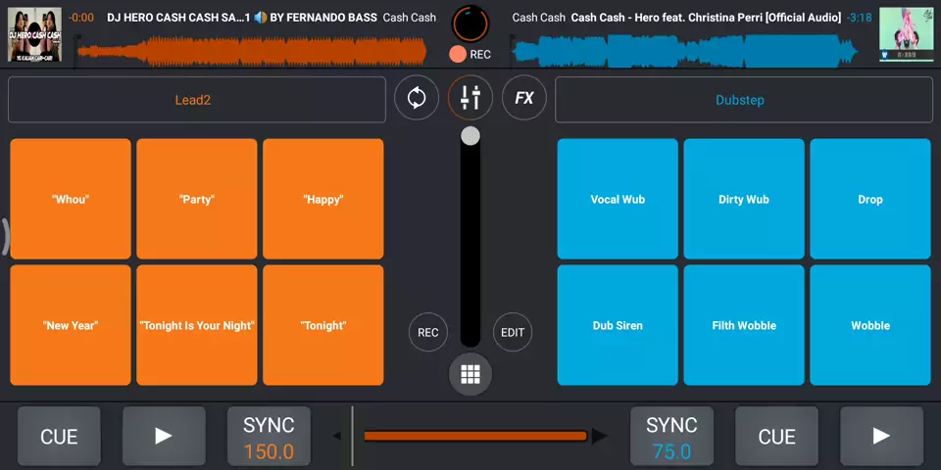Toggle SYNC on the left deck at 150.0
This screenshot has height=470, width=941.
click(269, 437)
